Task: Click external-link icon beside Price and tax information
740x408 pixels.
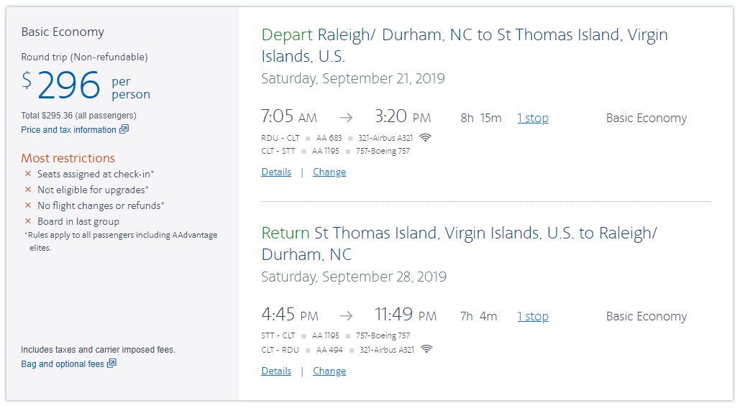Action: point(124,129)
